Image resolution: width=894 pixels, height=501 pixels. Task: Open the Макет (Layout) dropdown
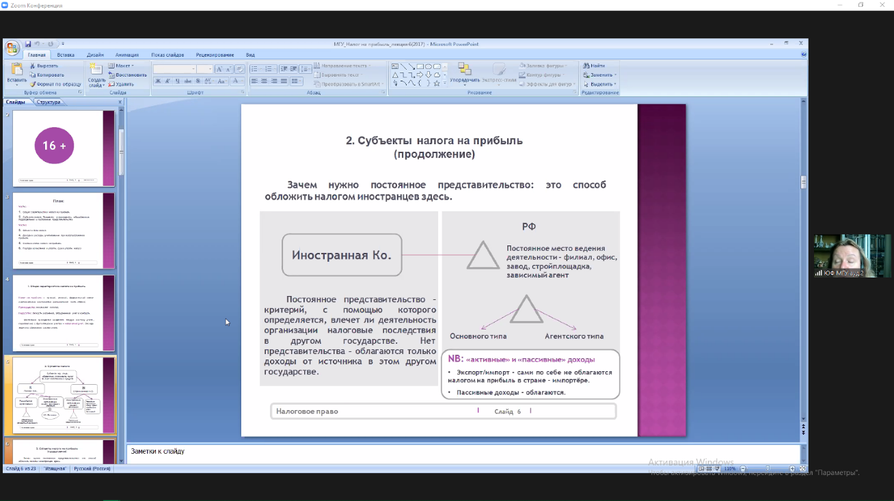[x=122, y=66]
